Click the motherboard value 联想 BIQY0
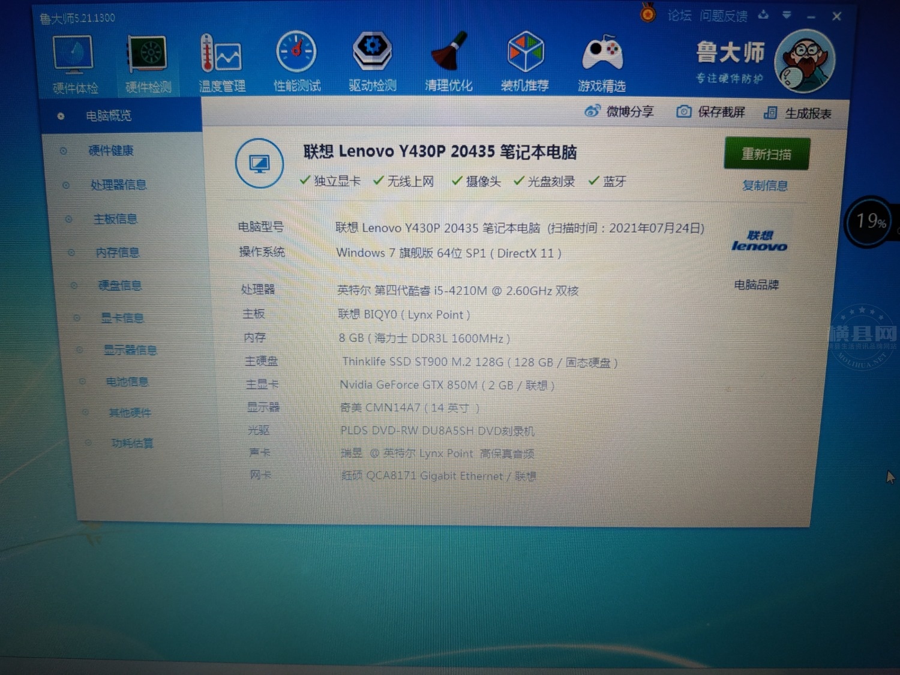900x675 pixels. [404, 315]
